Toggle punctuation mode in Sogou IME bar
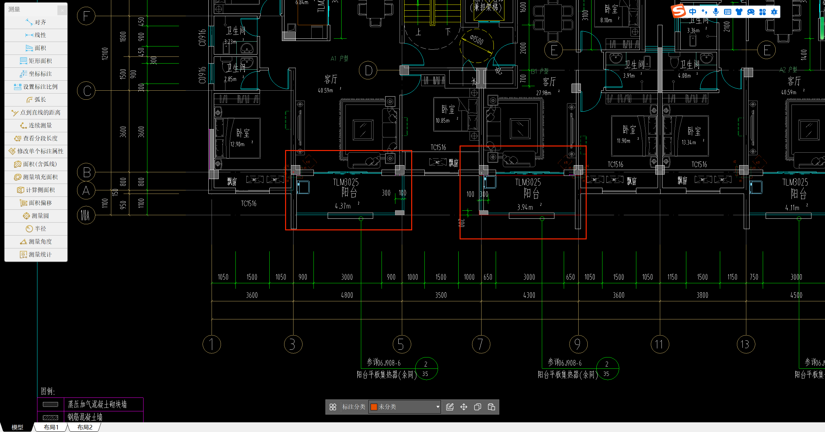Viewport: 825px width, 432px height. pyautogui.click(x=704, y=12)
